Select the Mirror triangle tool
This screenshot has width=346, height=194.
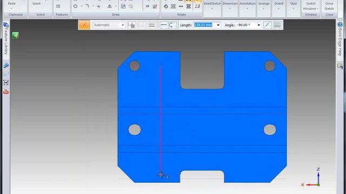point(109,6)
